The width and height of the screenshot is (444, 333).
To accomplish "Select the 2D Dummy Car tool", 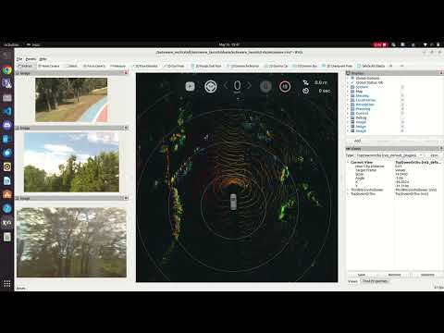I will point(277,66).
